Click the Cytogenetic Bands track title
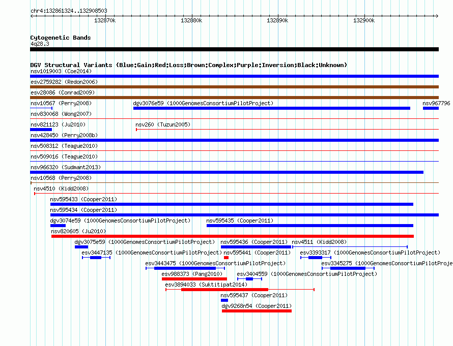Image resolution: width=453 pixels, height=346 pixels. click(x=61, y=38)
